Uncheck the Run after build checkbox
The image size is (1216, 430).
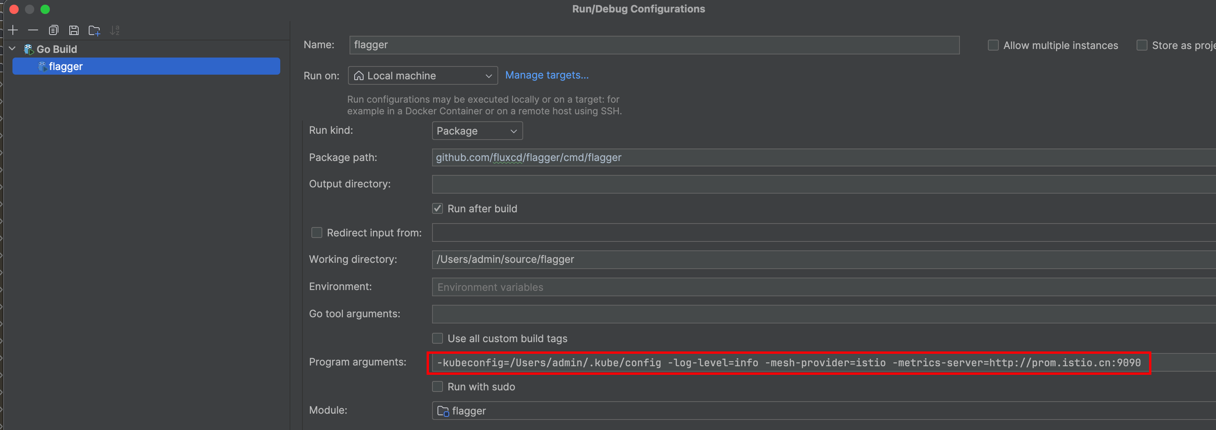[438, 208]
